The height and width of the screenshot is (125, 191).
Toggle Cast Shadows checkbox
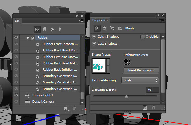[x=94, y=44]
